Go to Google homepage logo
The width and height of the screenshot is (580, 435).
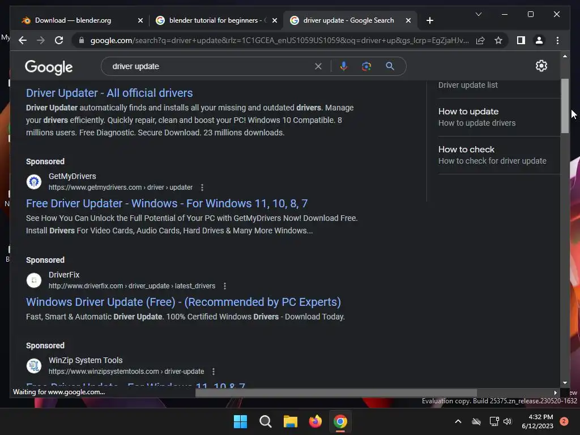click(49, 67)
